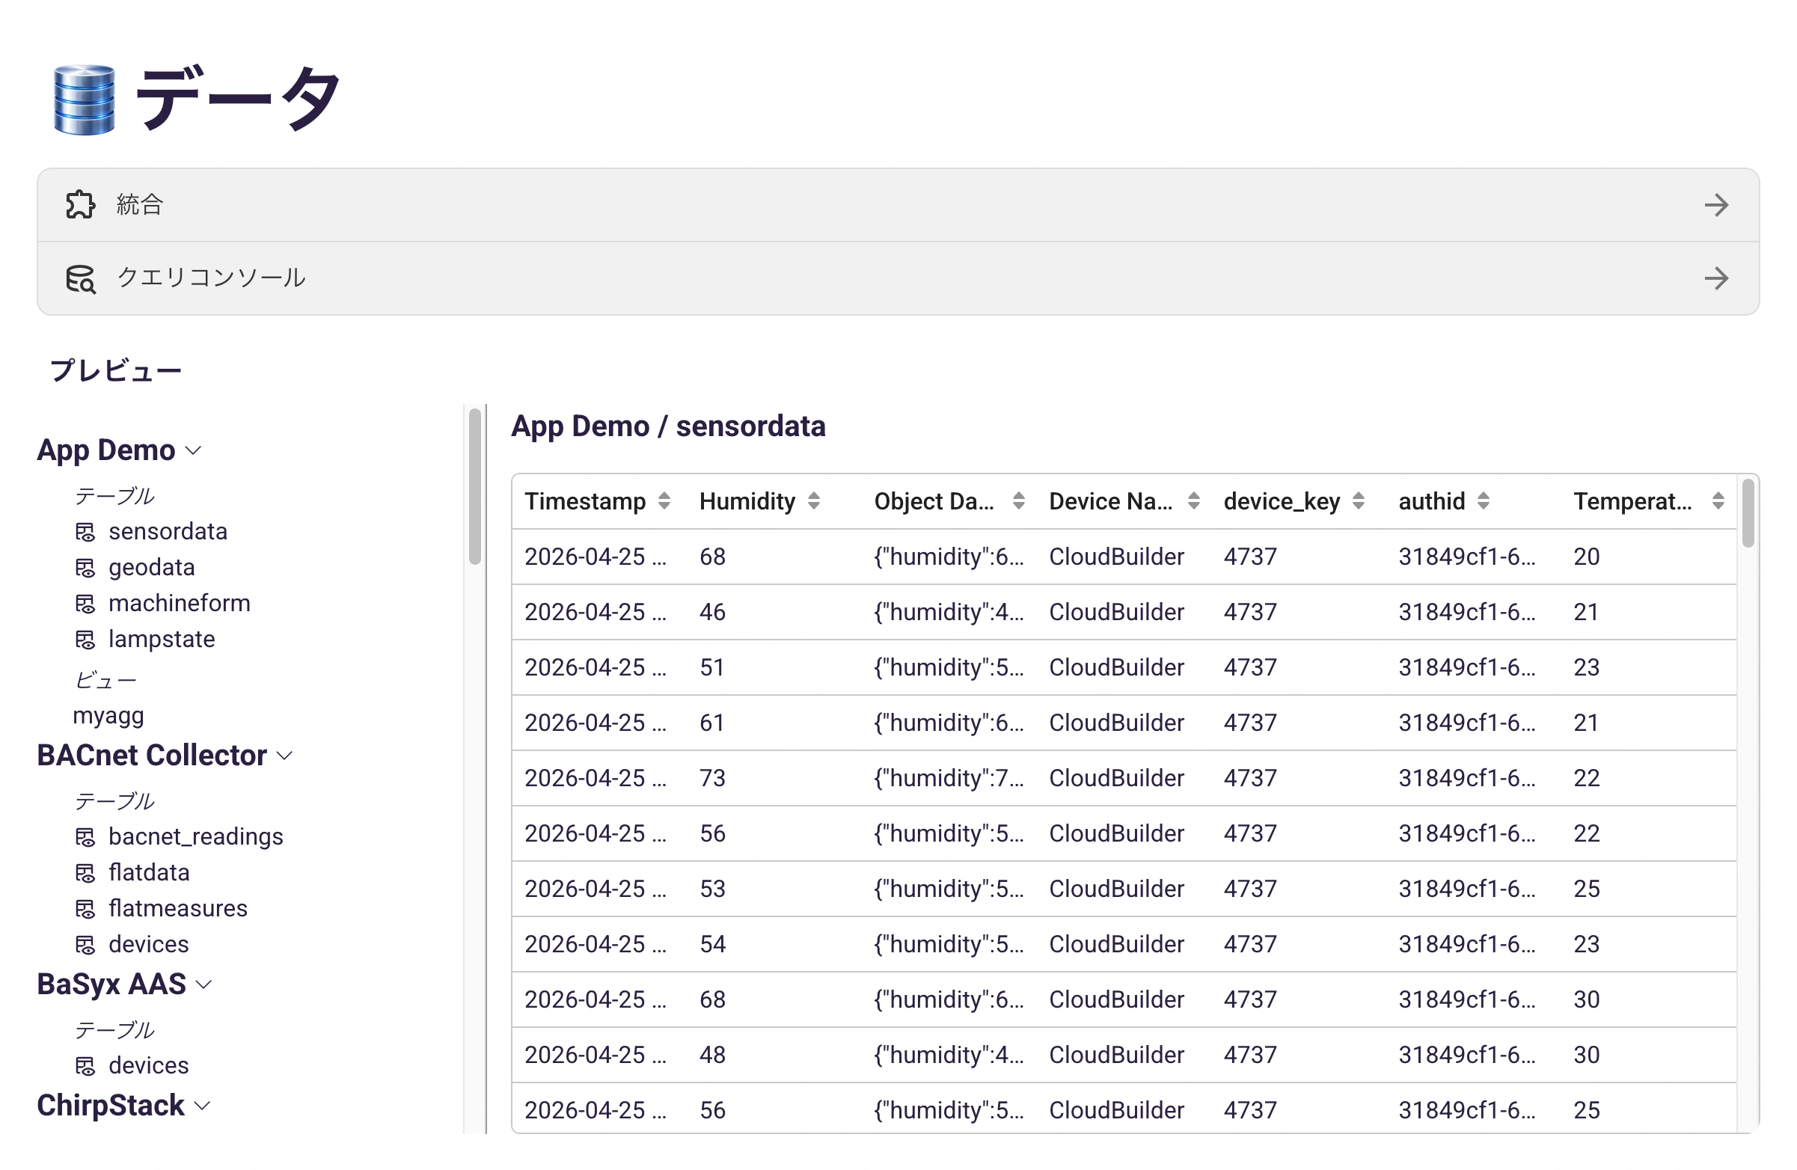The image size is (1797, 1170).
Task: Click humidity value 53 cell
Action: coord(712,889)
